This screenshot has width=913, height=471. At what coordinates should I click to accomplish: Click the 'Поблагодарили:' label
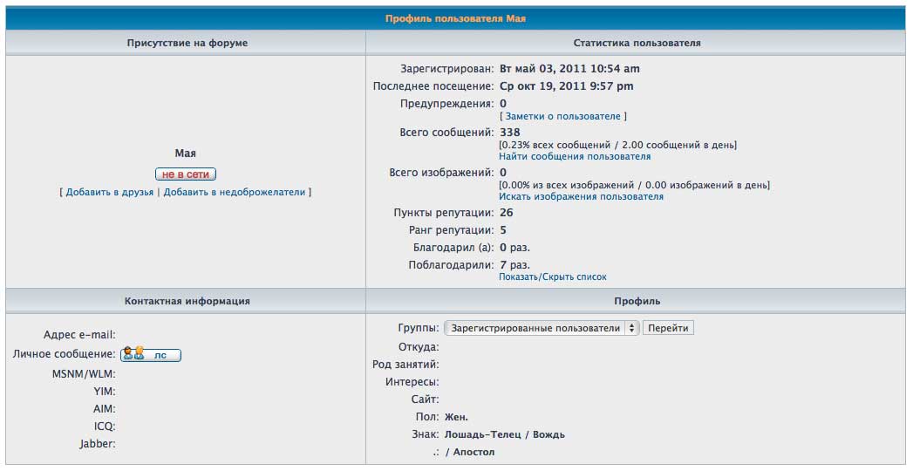coord(451,265)
